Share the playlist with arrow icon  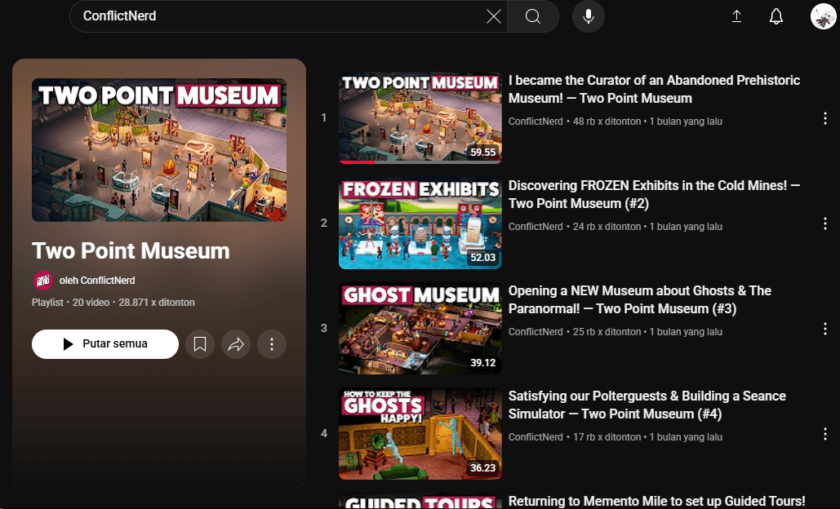pos(236,344)
